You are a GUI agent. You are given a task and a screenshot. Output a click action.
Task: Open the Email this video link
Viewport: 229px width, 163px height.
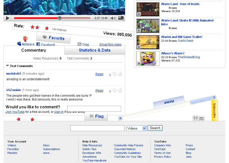[x=110, y=45]
